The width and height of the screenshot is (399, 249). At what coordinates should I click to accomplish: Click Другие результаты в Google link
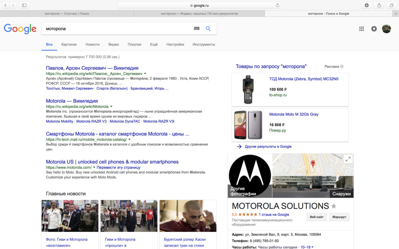click(268, 147)
